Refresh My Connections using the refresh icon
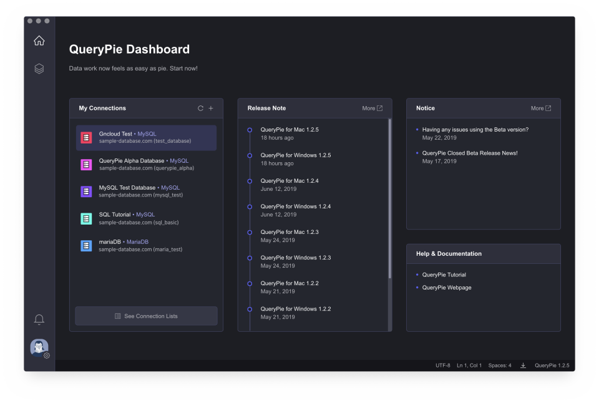599x403 pixels. tap(200, 107)
